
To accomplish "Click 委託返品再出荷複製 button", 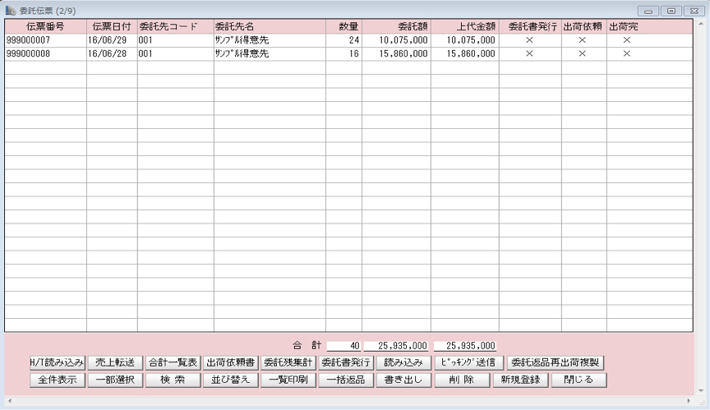I will [x=557, y=362].
